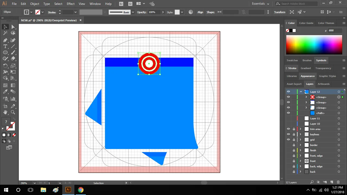This screenshot has width=347, height=195.
Task: Select the Lasso tool
Action: pos(13,33)
